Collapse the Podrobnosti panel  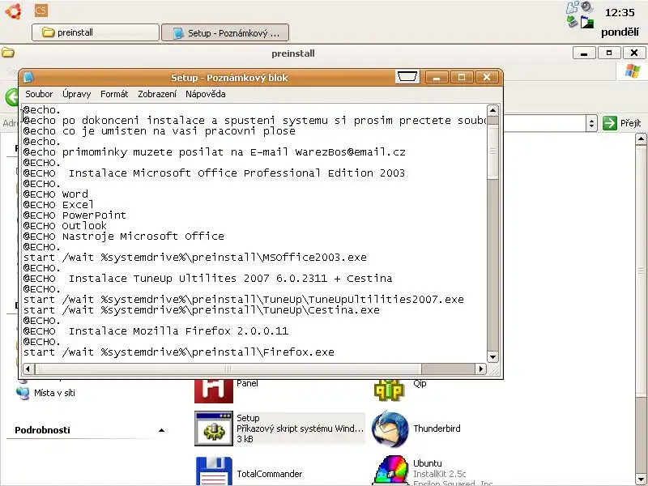pyautogui.click(x=161, y=430)
